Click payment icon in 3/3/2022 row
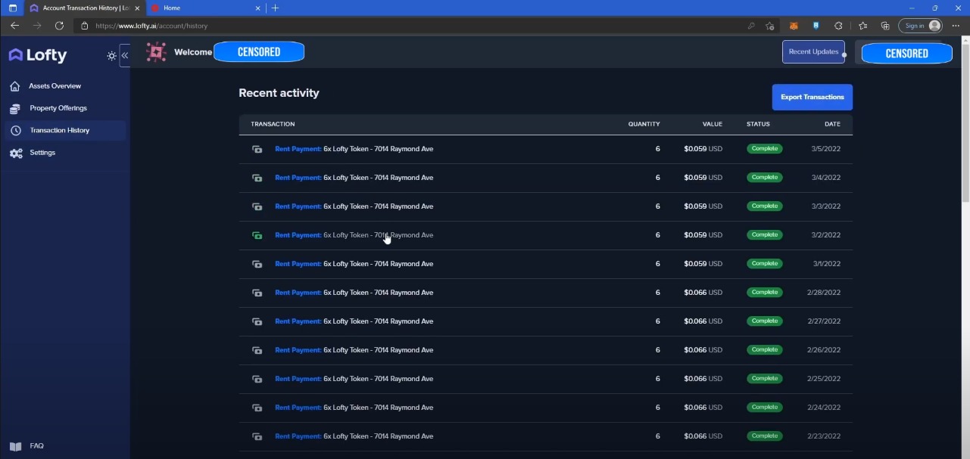Viewport: 970px width, 459px height. [x=257, y=206]
